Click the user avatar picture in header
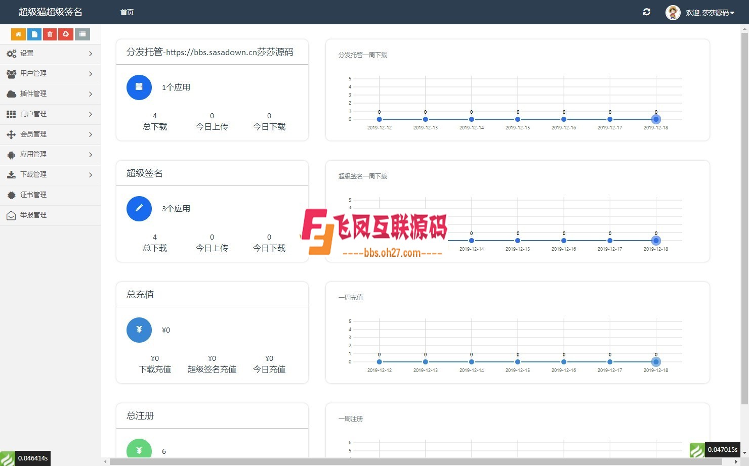This screenshot has width=749, height=466. tap(673, 13)
